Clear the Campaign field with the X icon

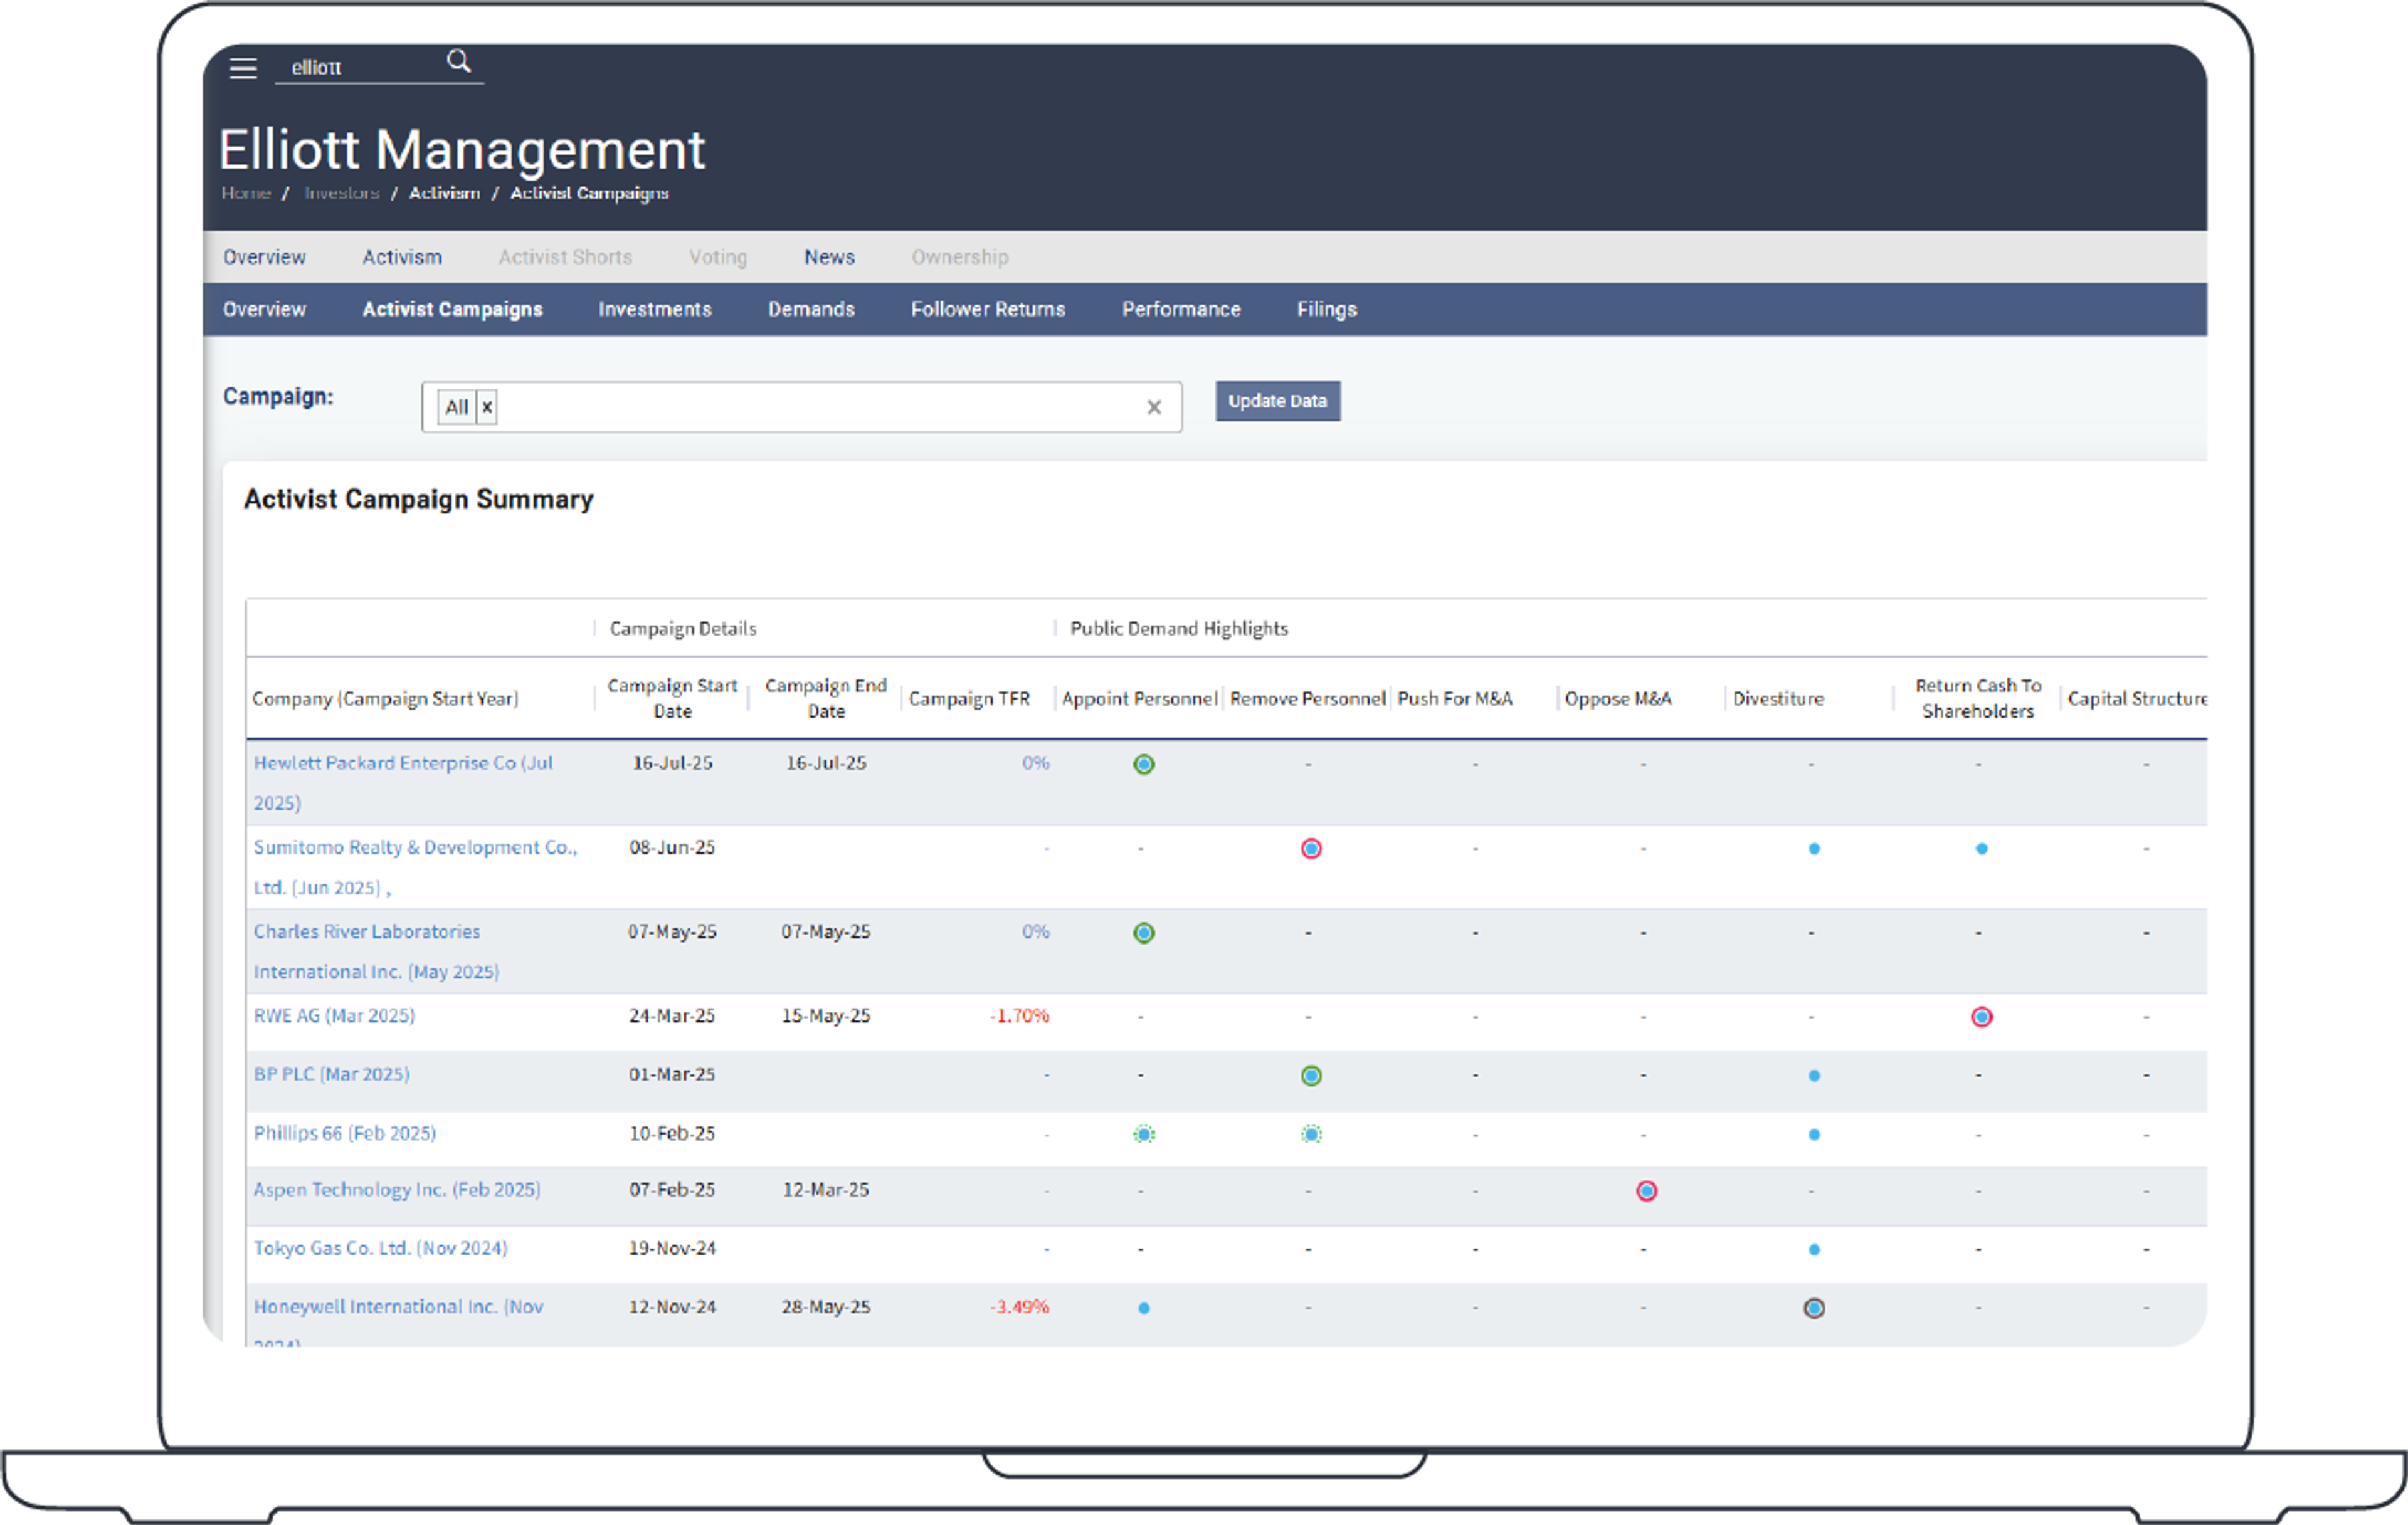click(x=1153, y=407)
